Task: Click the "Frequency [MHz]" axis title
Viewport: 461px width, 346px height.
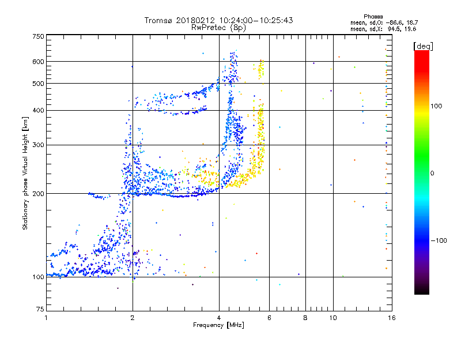Action: click(x=218, y=325)
